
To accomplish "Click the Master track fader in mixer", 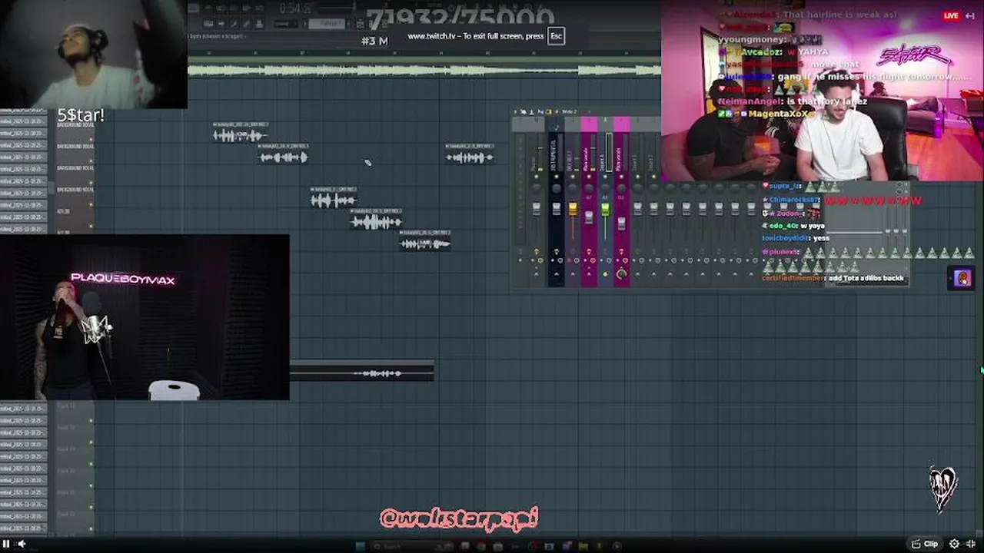I will point(537,209).
